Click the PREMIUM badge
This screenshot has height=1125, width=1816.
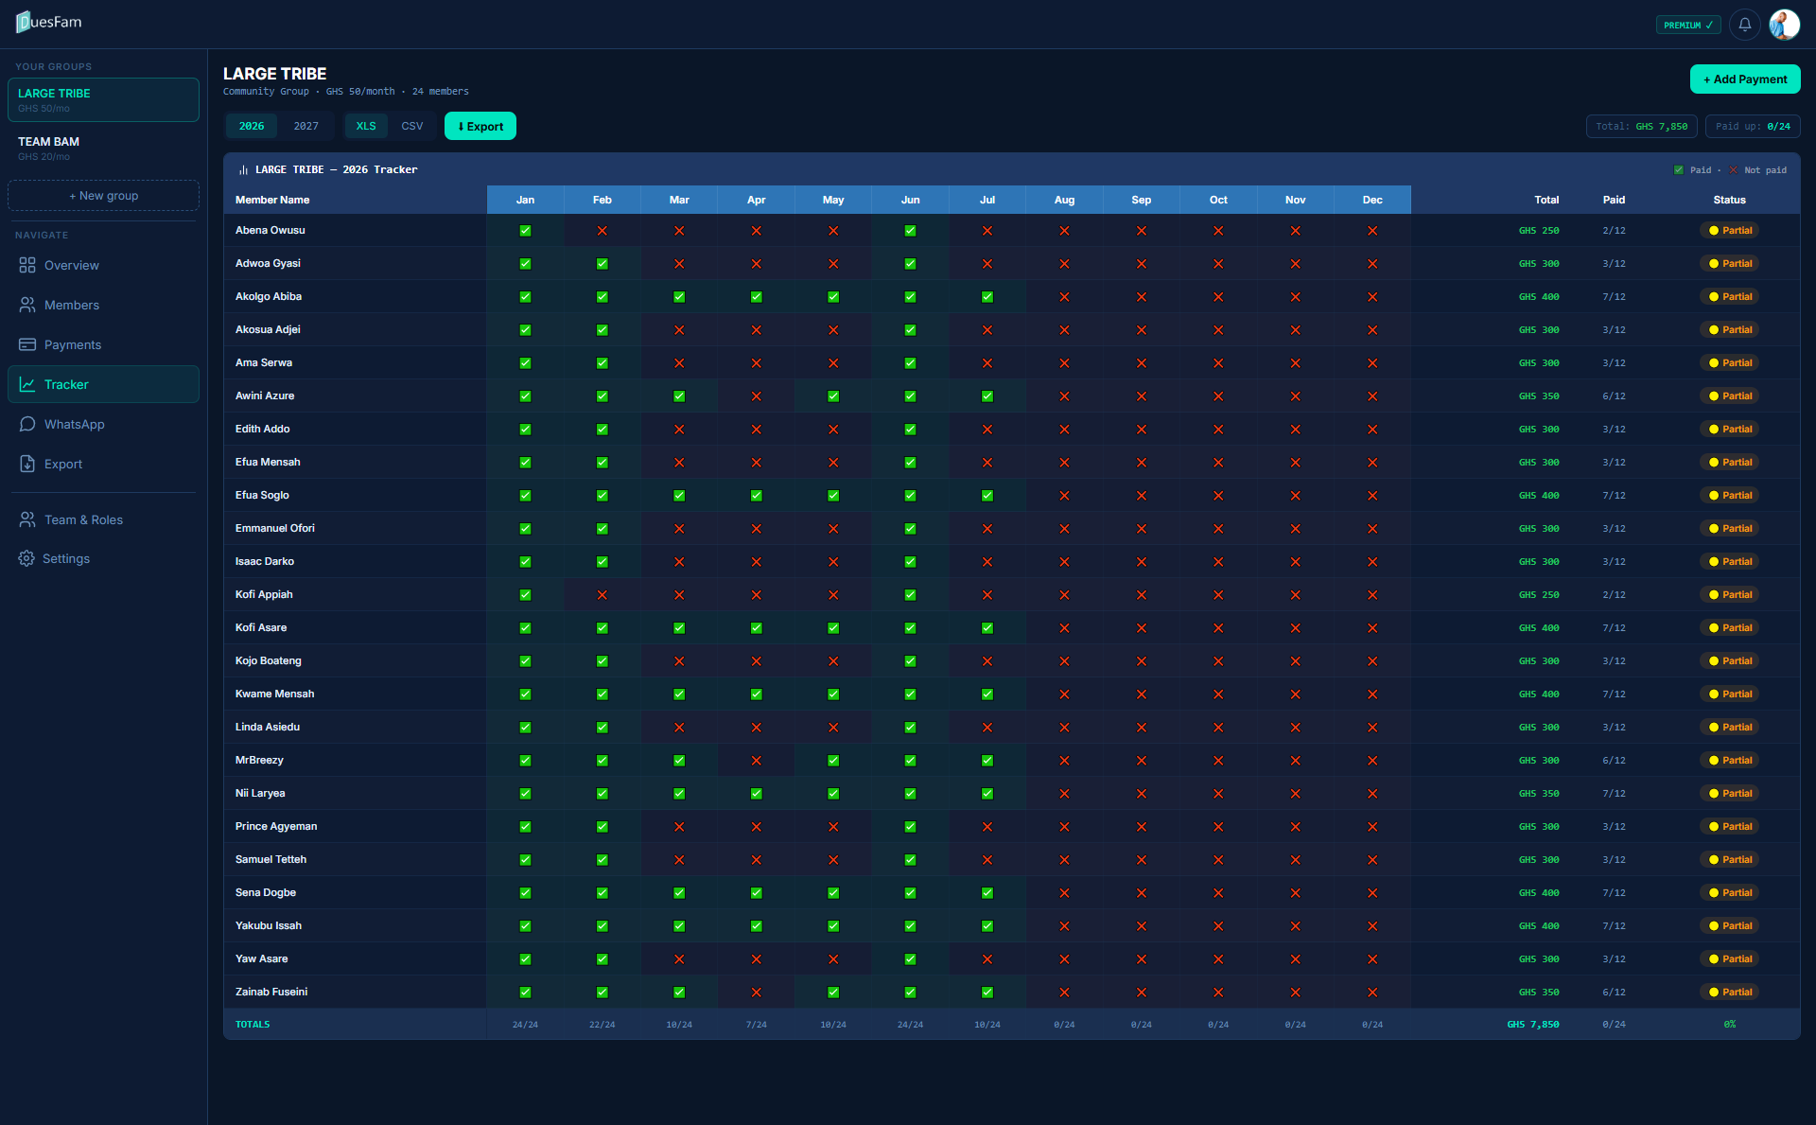pos(1688,25)
